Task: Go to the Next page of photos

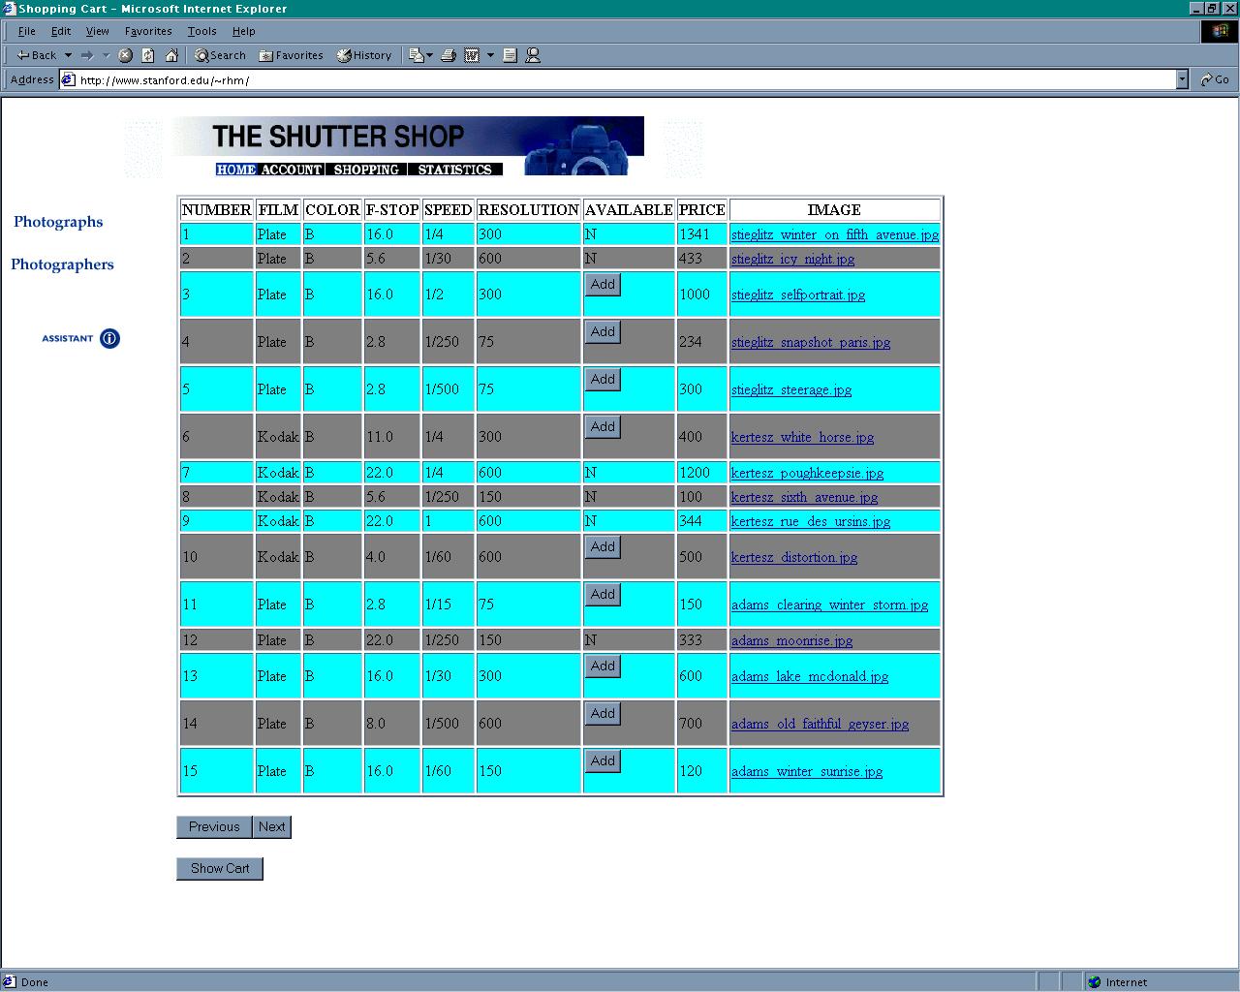Action: coord(271,826)
